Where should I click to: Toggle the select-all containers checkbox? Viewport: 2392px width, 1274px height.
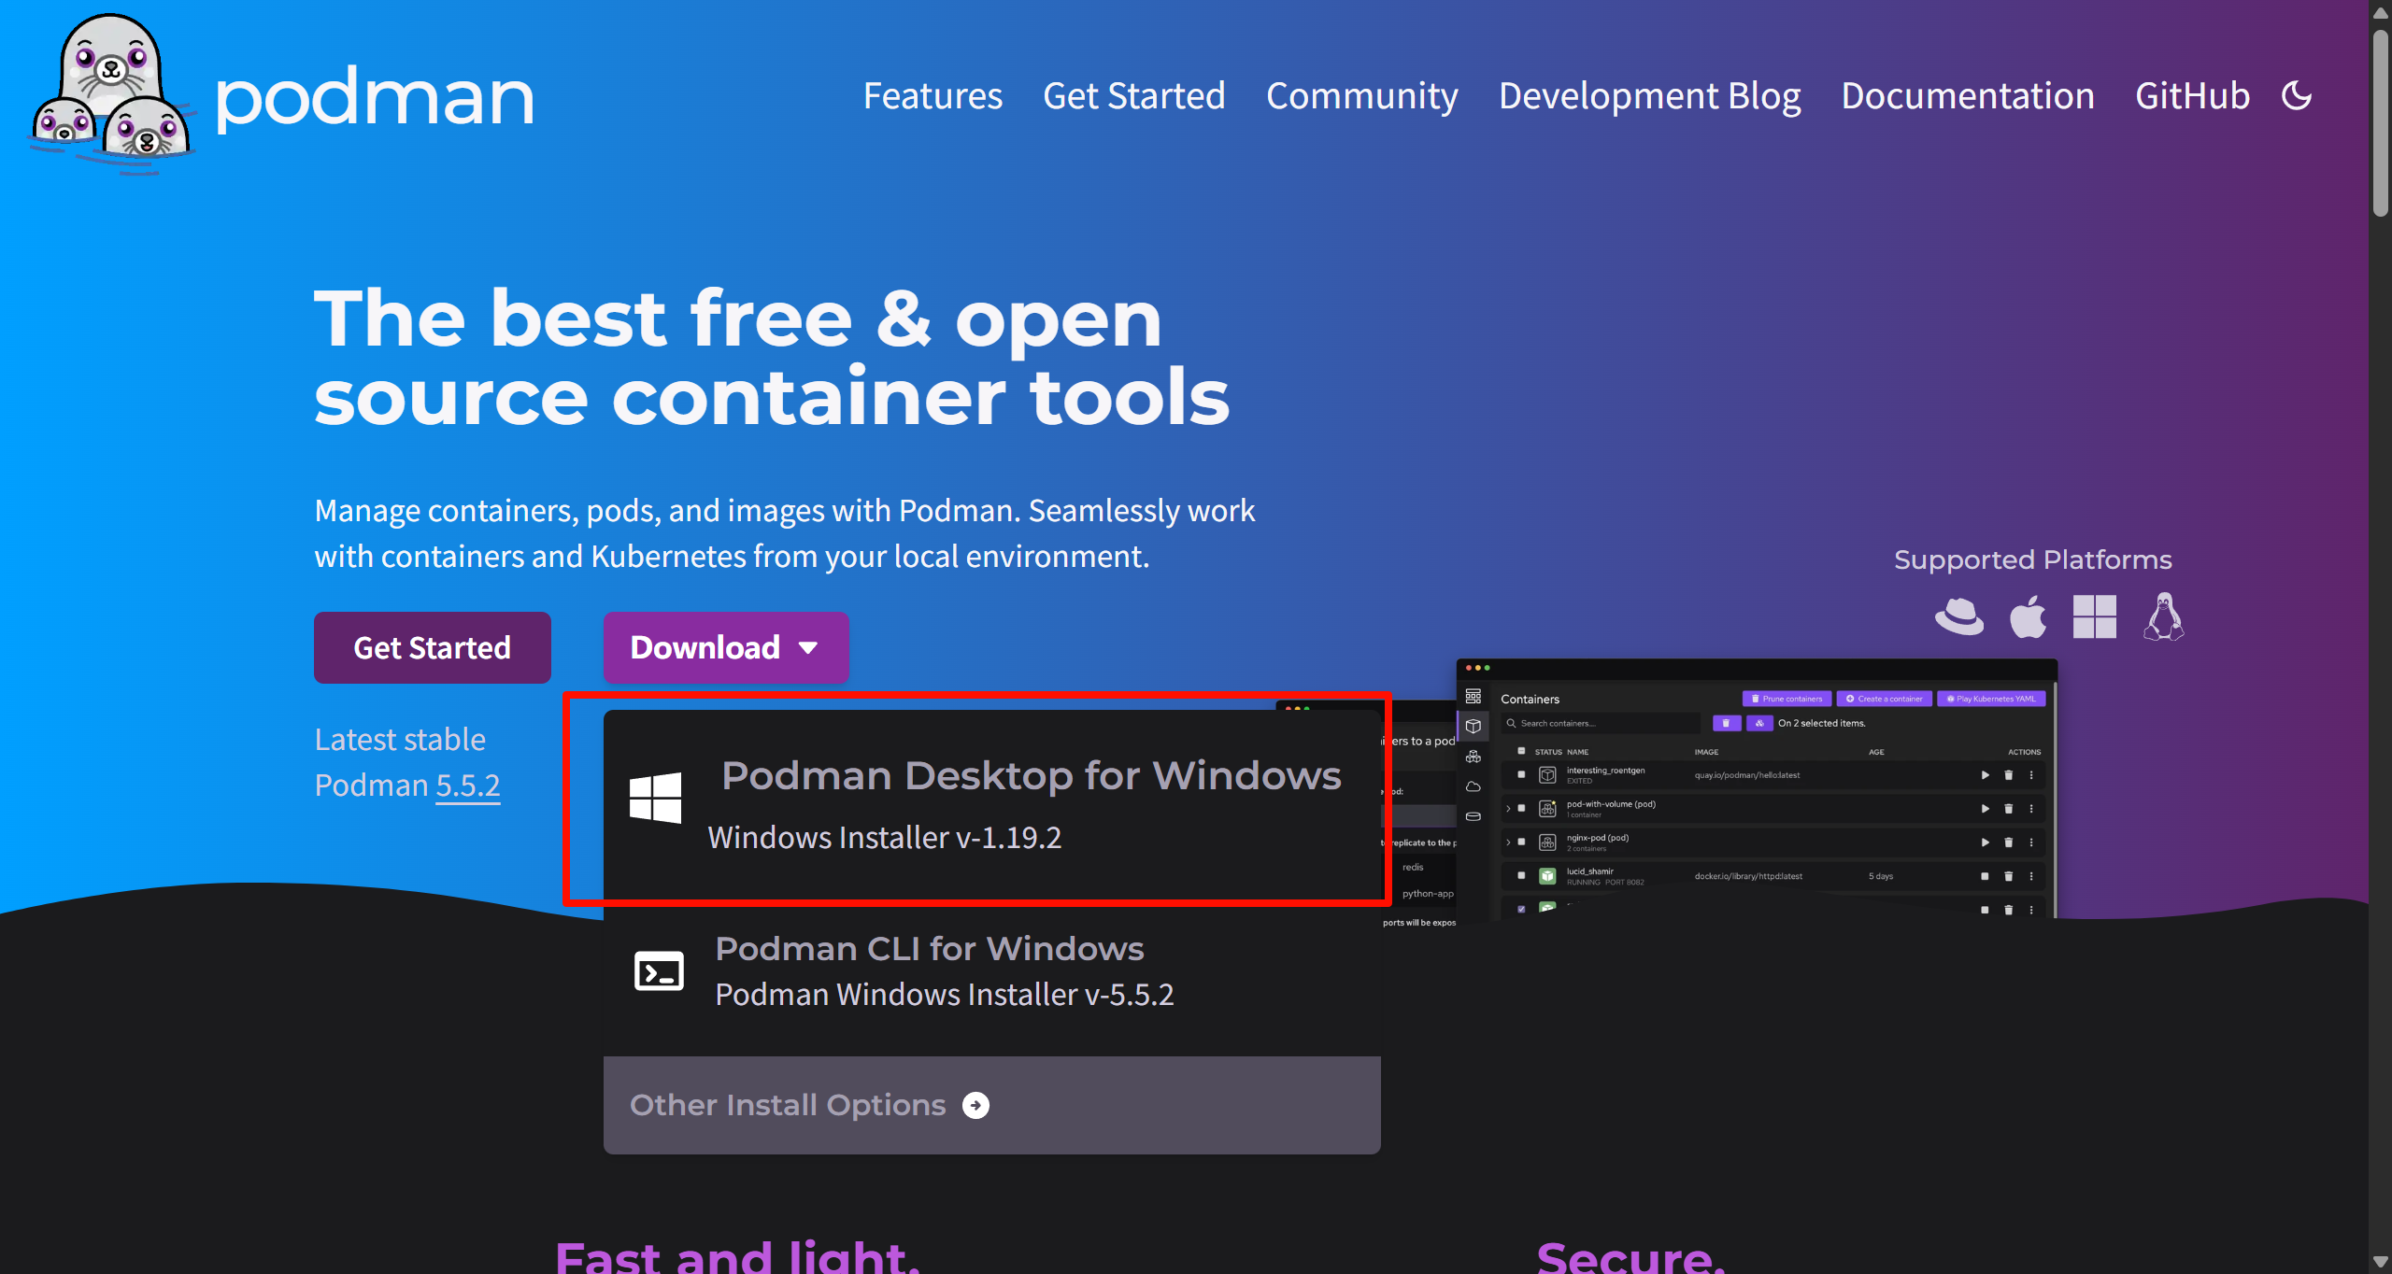1521,751
